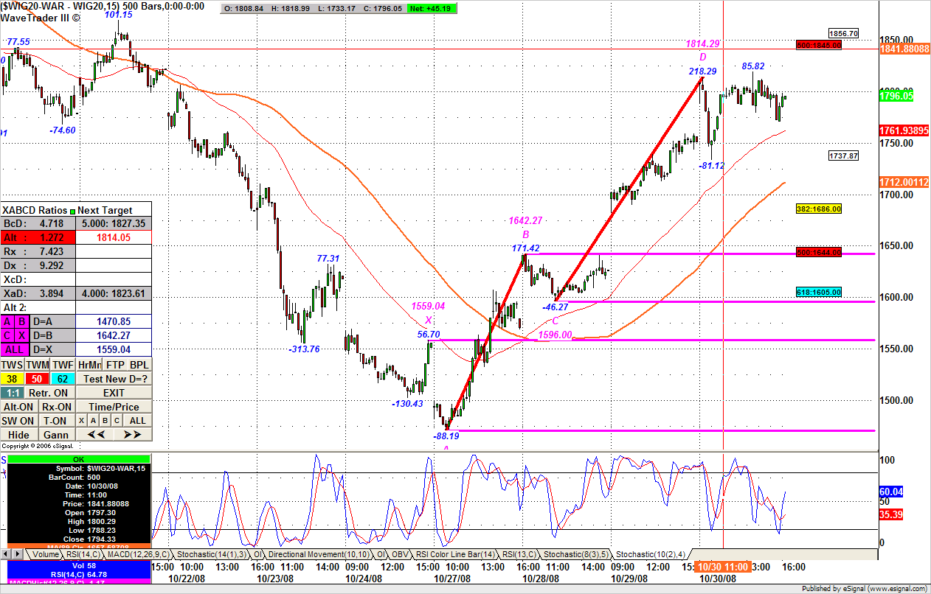The width and height of the screenshot is (931, 594).
Task: Toggle the Rx-ON switch
Action: coord(57,407)
